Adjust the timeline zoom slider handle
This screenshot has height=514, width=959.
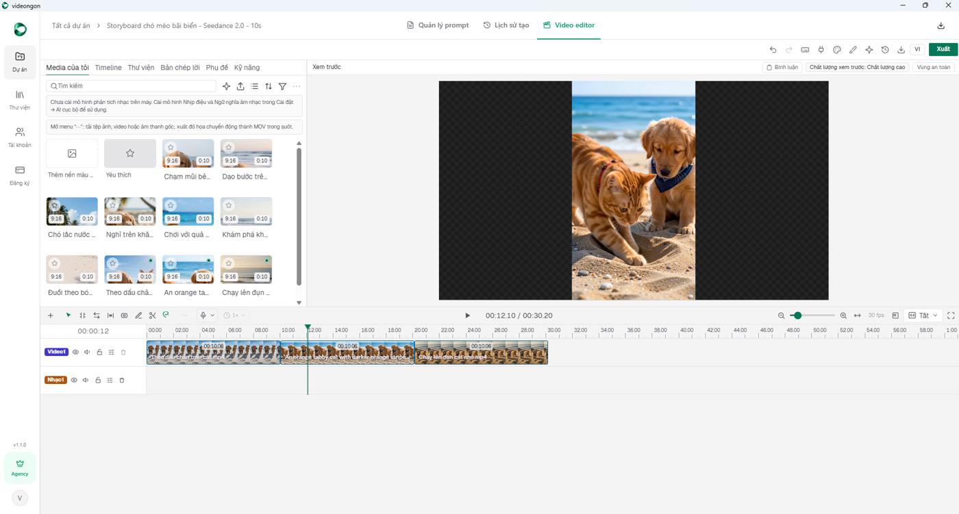797,316
